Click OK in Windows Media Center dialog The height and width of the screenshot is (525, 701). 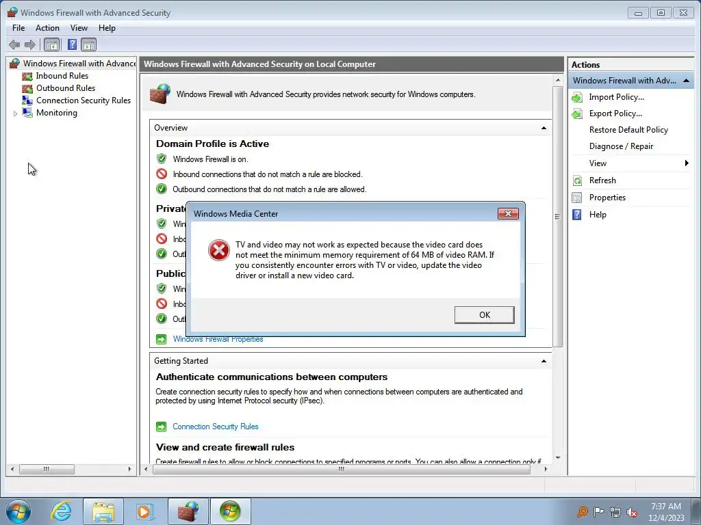point(484,314)
